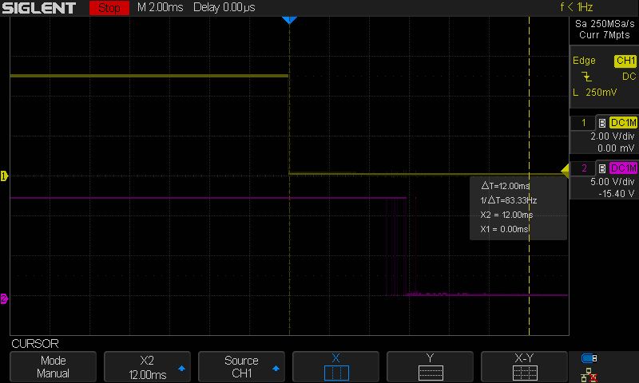
Task: Open the Source CH1 selector
Action: (241, 367)
